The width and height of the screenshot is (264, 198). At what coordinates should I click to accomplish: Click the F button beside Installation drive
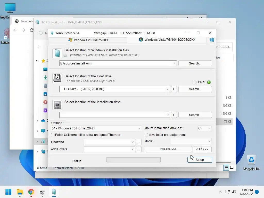[174, 115]
